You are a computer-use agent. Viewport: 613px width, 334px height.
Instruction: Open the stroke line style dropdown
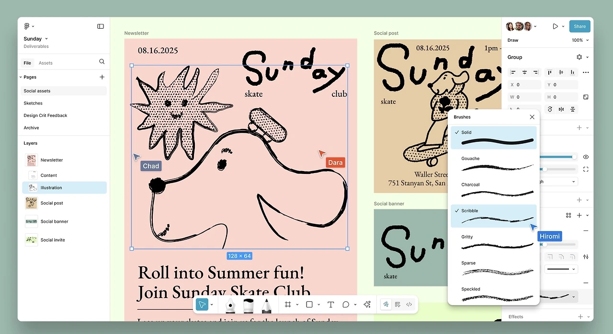(x=561, y=269)
